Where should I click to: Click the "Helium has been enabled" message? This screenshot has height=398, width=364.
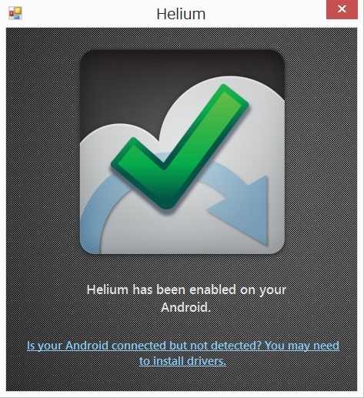186,299
